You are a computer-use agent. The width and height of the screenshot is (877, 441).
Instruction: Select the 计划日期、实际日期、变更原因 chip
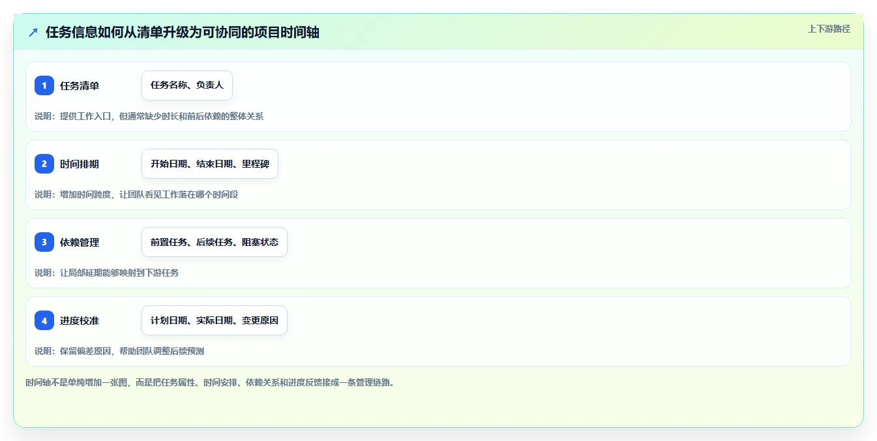pos(215,320)
